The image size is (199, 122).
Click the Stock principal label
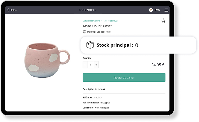[x=115, y=45]
